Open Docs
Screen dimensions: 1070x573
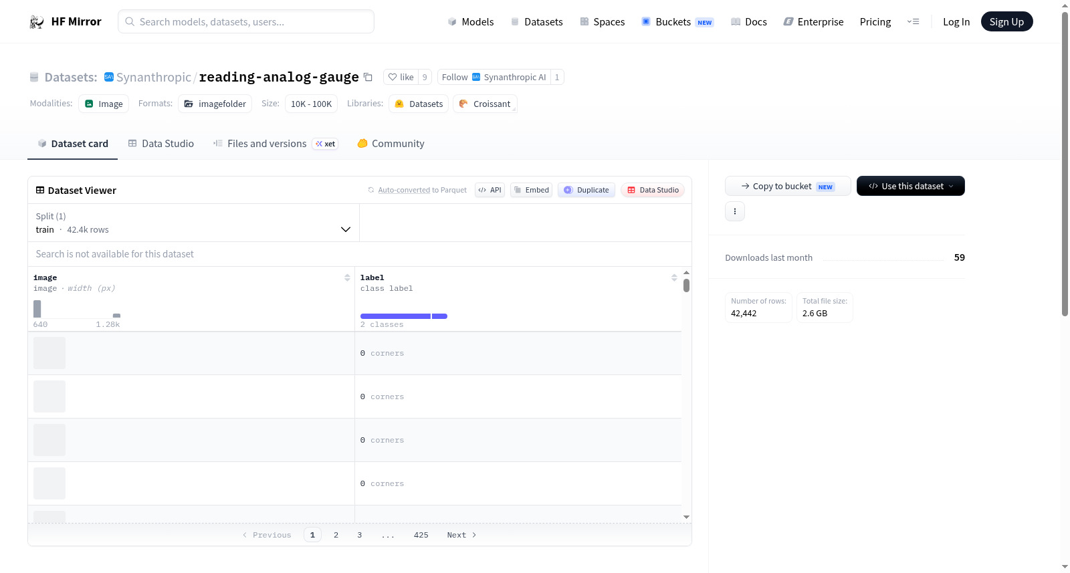[748, 21]
